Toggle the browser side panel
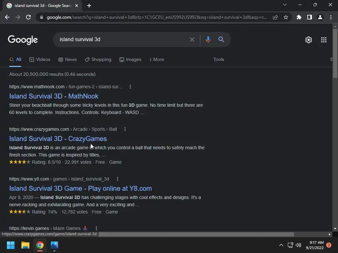This screenshot has height=253, width=338. 310,17
